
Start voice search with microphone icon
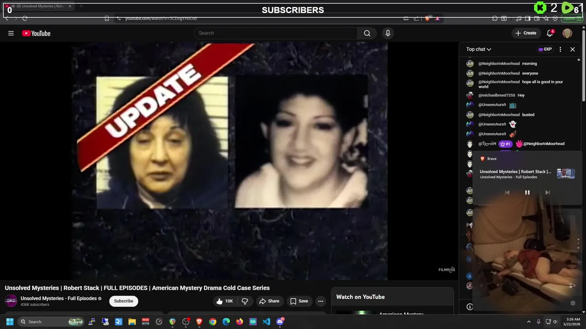click(388, 33)
